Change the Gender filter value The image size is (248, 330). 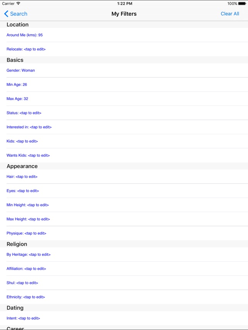pyautogui.click(x=21, y=70)
